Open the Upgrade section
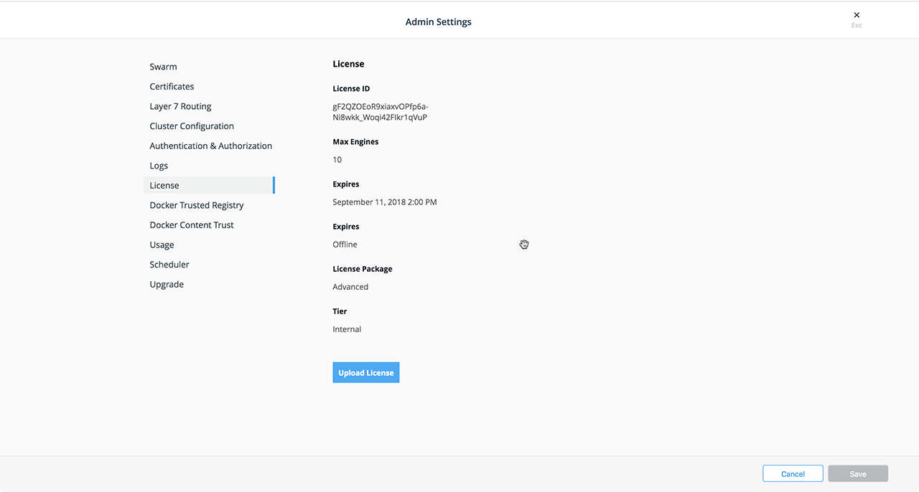This screenshot has width=919, height=492. coord(167,285)
